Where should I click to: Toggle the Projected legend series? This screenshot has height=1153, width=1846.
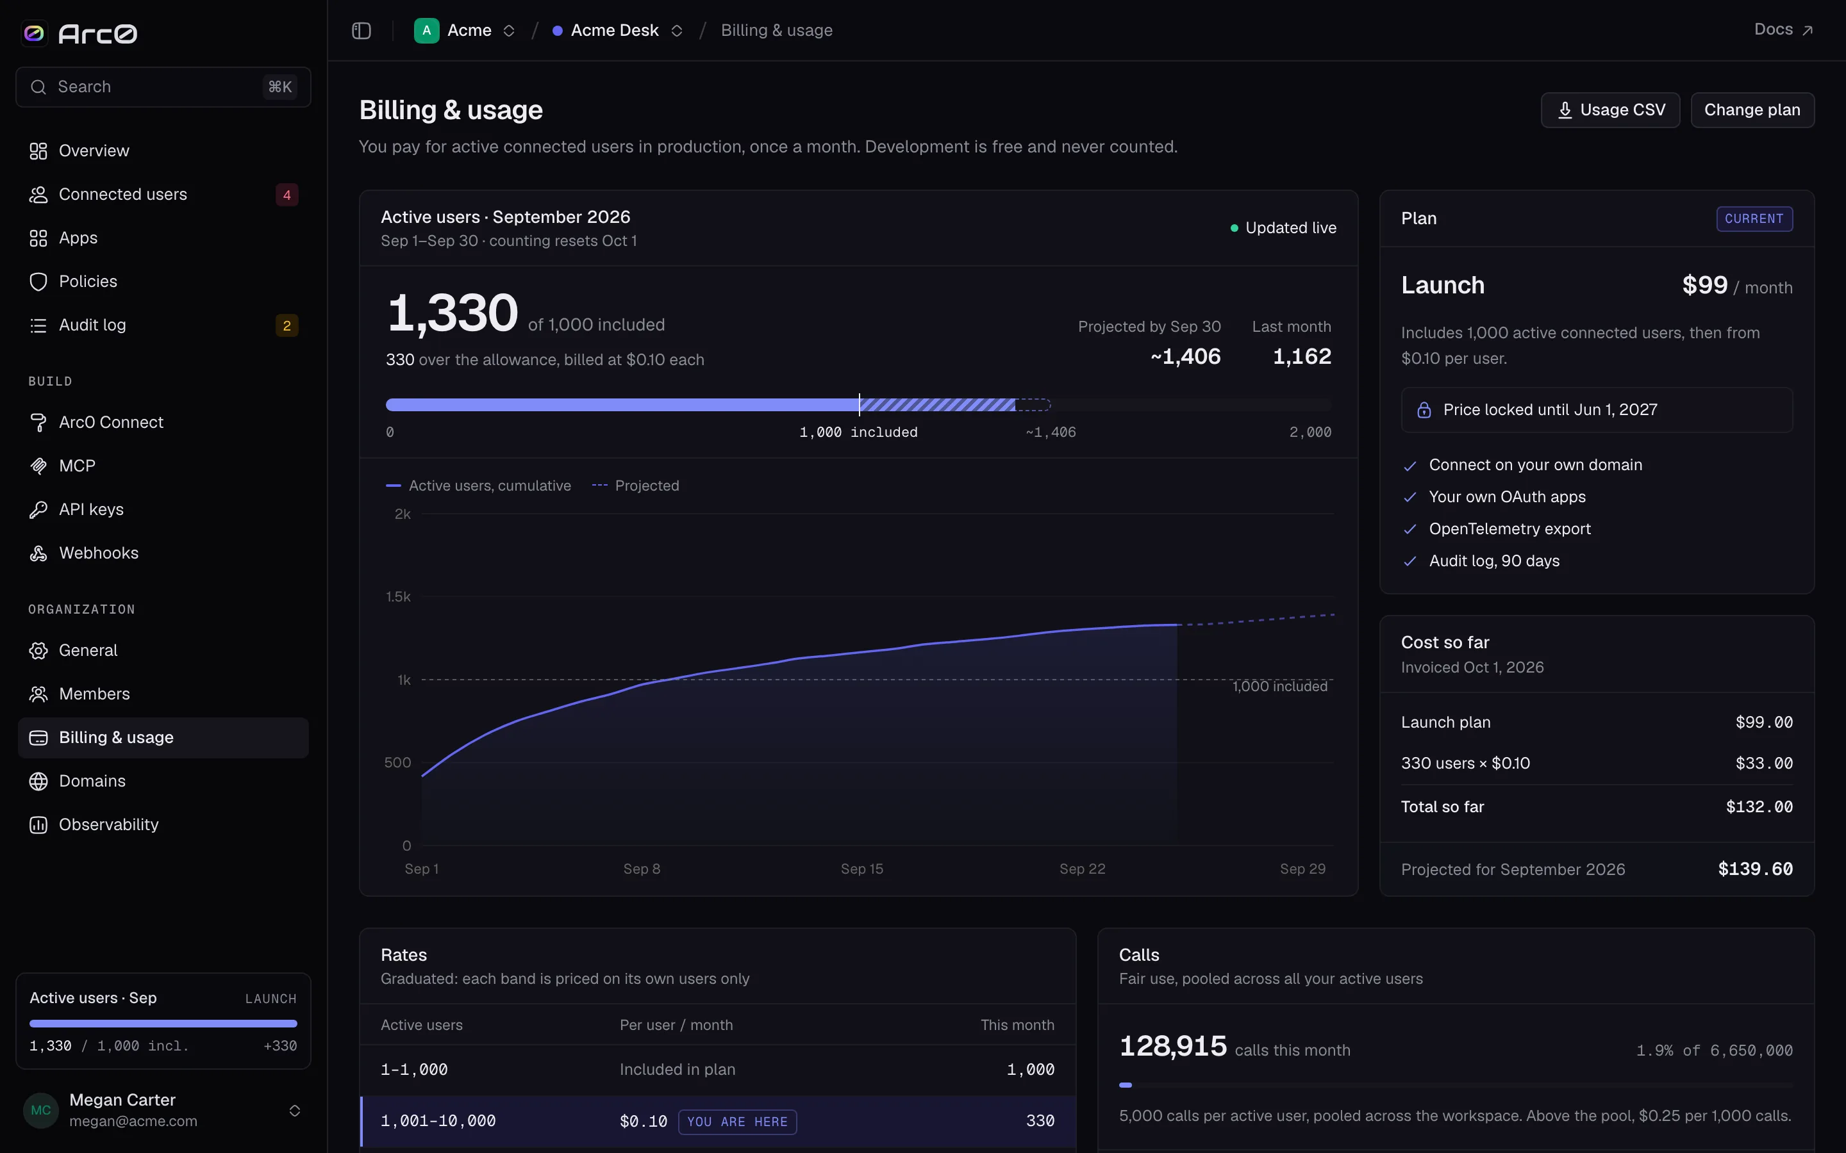(635, 486)
